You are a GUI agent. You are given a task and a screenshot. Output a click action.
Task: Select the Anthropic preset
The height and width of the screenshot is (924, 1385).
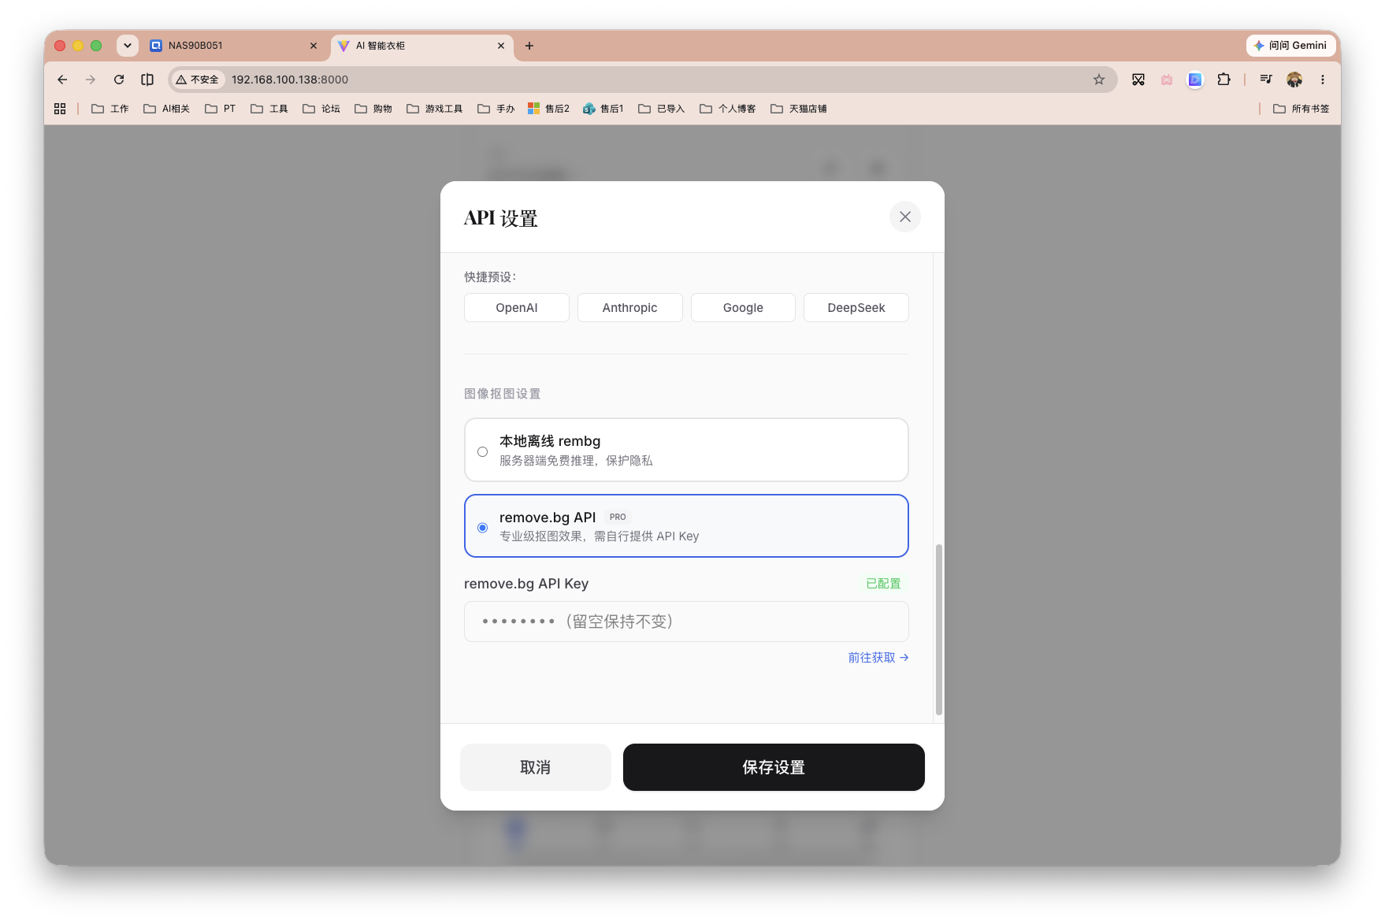click(629, 308)
